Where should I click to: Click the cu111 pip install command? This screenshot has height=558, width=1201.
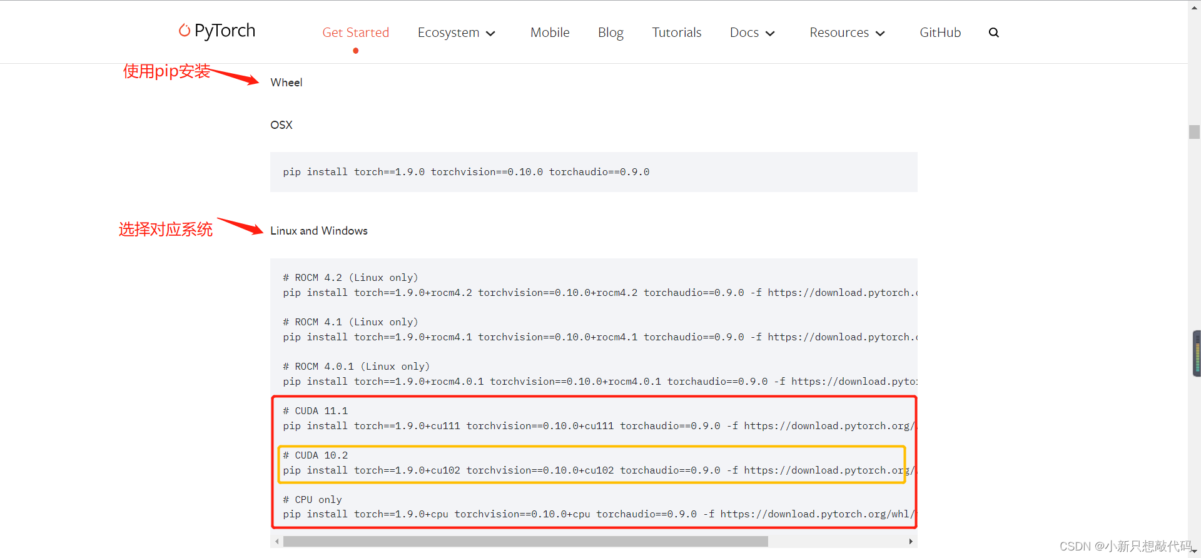point(599,426)
